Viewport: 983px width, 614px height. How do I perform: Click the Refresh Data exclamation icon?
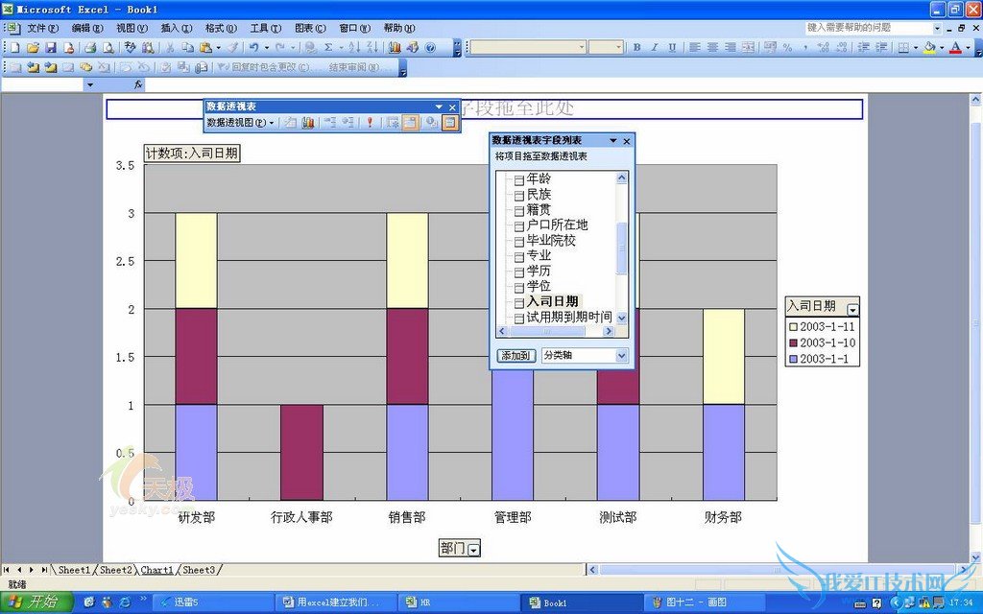pyautogui.click(x=369, y=123)
